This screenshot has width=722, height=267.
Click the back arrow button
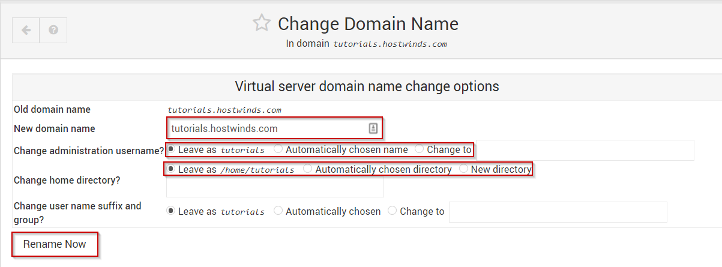[x=26, y=30]
